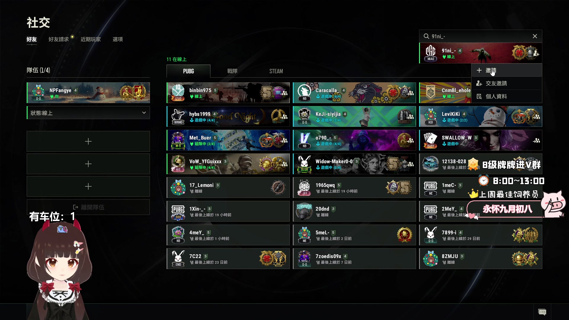
Task: Click the join-team icon on SWALLOW_W card
Action: pos(536,140)
